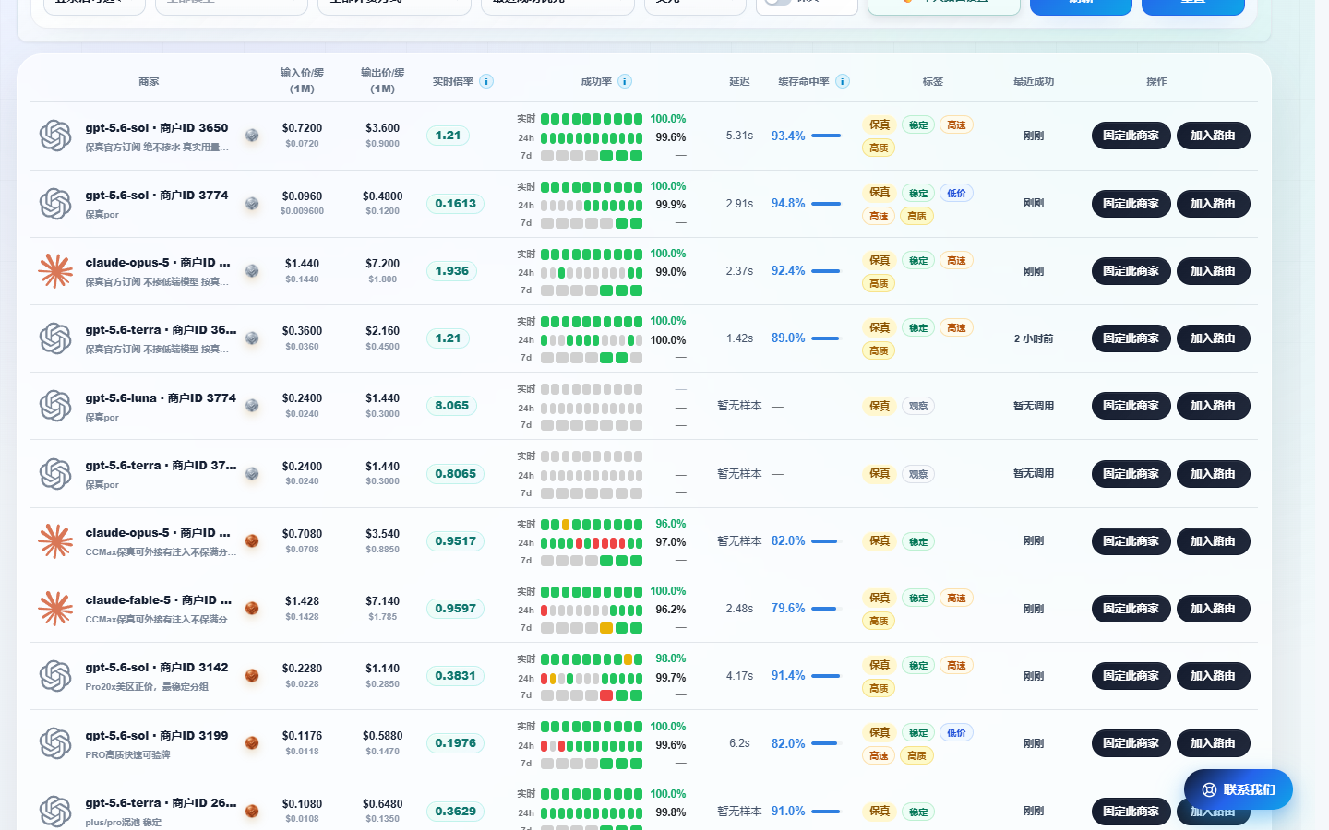
Task: Click the silver medal icon for 商户ID 3650
Action: pos(252,136)
